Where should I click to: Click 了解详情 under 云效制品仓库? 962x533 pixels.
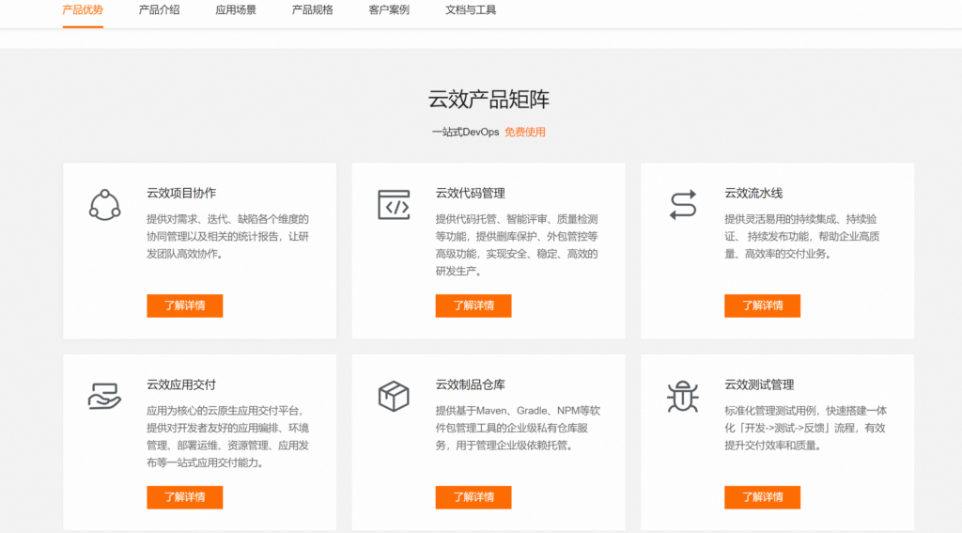coord(473,497)
